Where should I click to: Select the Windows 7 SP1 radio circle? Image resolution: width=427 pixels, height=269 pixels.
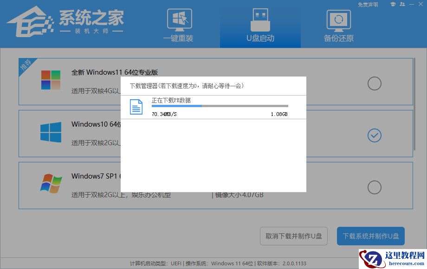(x=374, y=187)
